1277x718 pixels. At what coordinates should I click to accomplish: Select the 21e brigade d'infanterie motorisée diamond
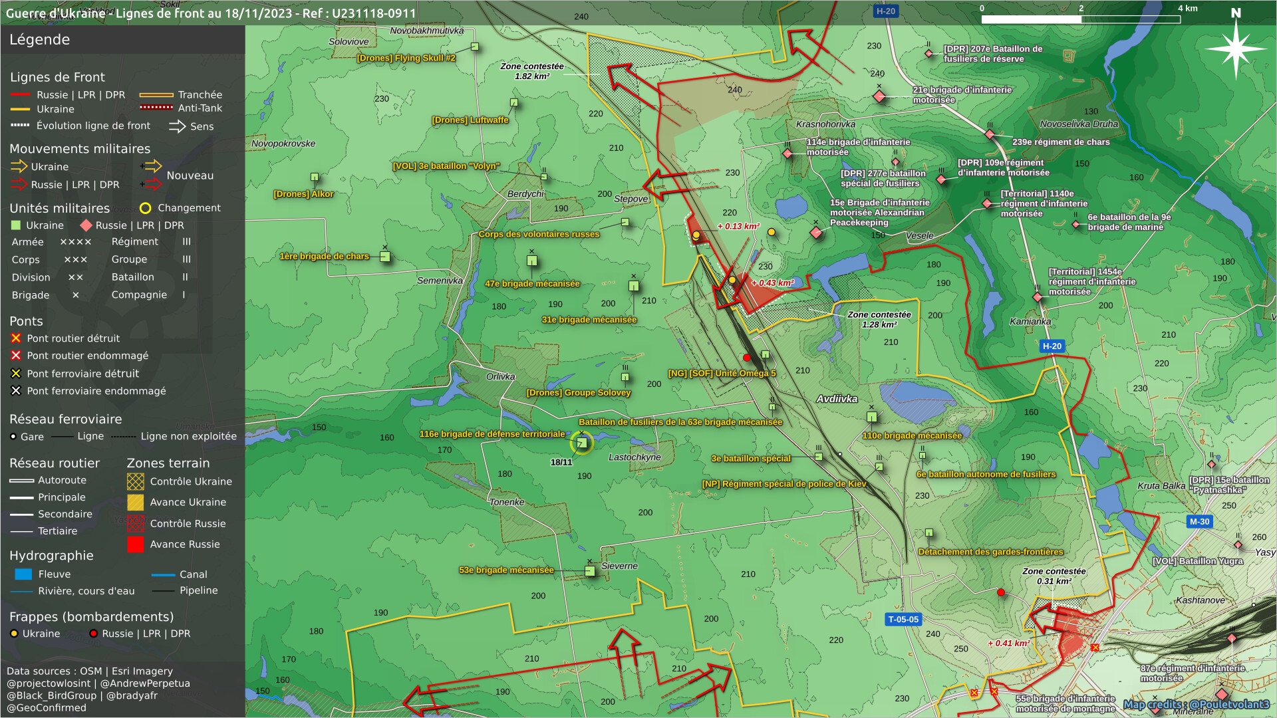[879, 97]
